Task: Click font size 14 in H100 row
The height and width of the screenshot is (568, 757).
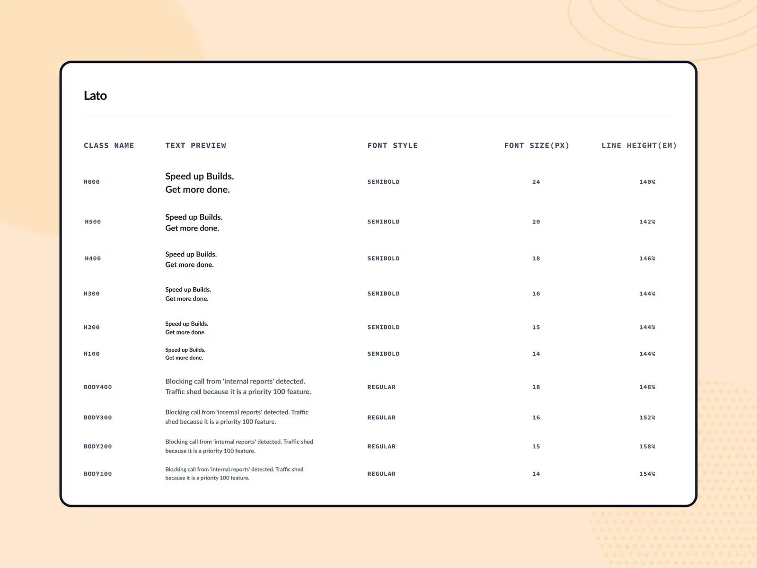Action: (536, 354)
